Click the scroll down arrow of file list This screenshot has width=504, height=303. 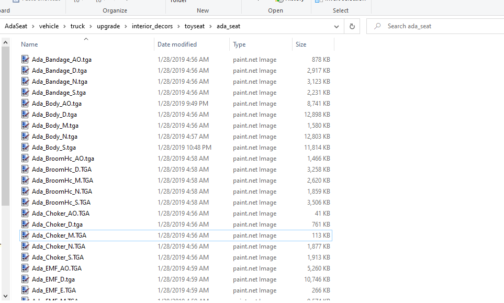click(x=5, y=296)
